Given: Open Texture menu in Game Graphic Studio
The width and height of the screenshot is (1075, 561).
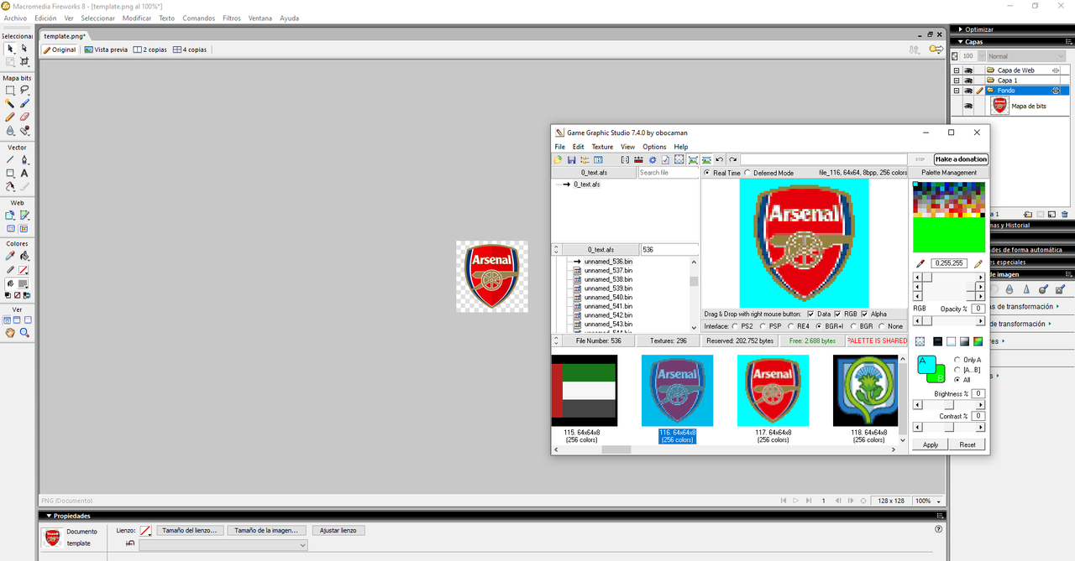Looking at the screenshot, I should click(602, 147).
